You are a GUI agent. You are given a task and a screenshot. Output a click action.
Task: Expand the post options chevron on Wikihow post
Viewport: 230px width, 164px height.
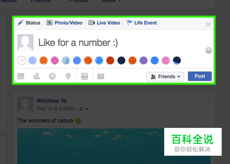[208, 100]
